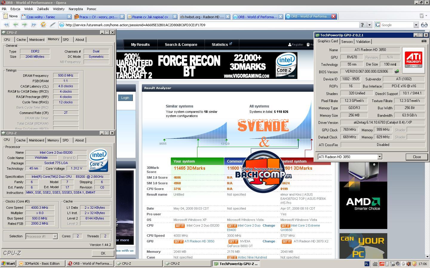The image size is (430, 268).
Task: Go back with the green left arrow
Action: [x=16, y=25]
